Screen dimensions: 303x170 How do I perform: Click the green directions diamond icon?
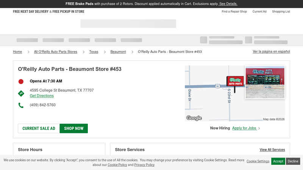point(21,93)
